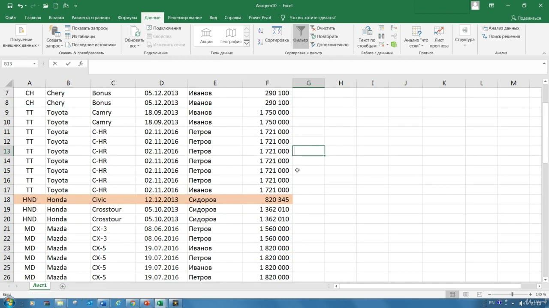Click Текст по столбцам
This screenshot has height=308, width=549.
(367, 37)
